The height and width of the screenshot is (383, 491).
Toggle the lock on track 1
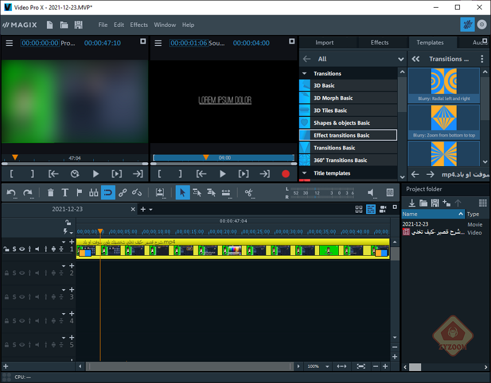6,249
